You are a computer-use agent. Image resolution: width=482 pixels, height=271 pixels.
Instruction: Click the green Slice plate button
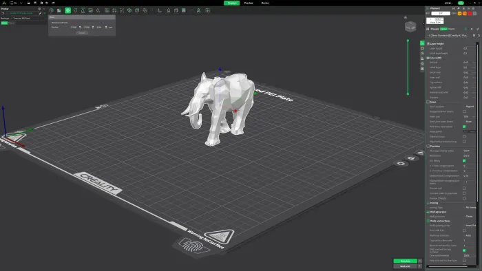405,261
